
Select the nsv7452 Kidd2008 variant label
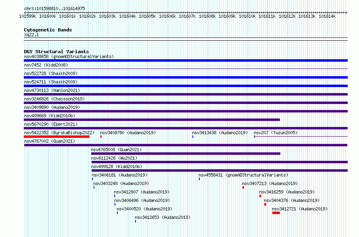click(x=46, y=65)
